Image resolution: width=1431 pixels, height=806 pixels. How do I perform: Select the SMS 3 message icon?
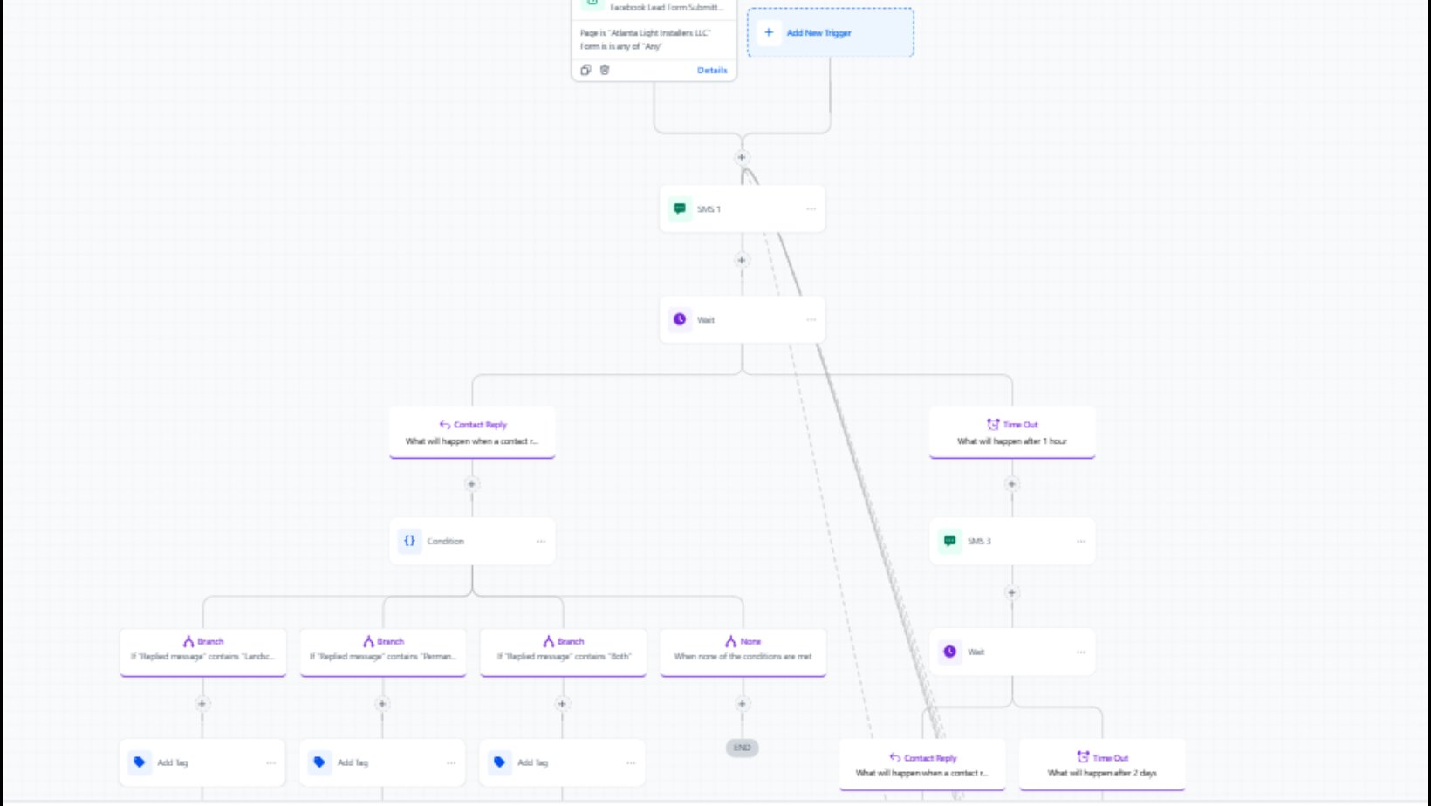pyautogui.click(x=949, y=541)
